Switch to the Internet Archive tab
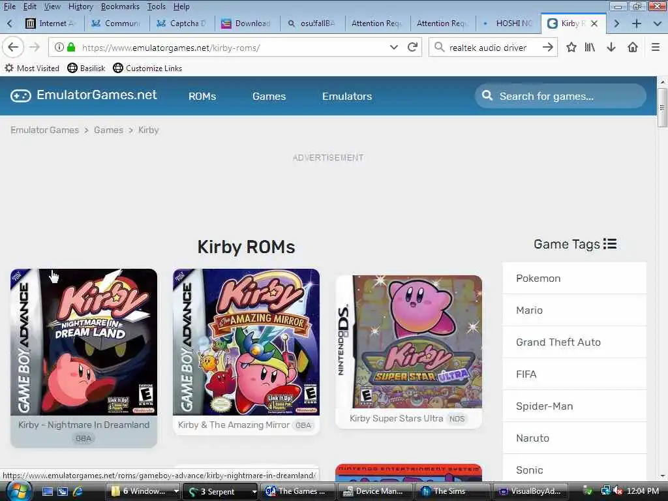 pos(52,23)
